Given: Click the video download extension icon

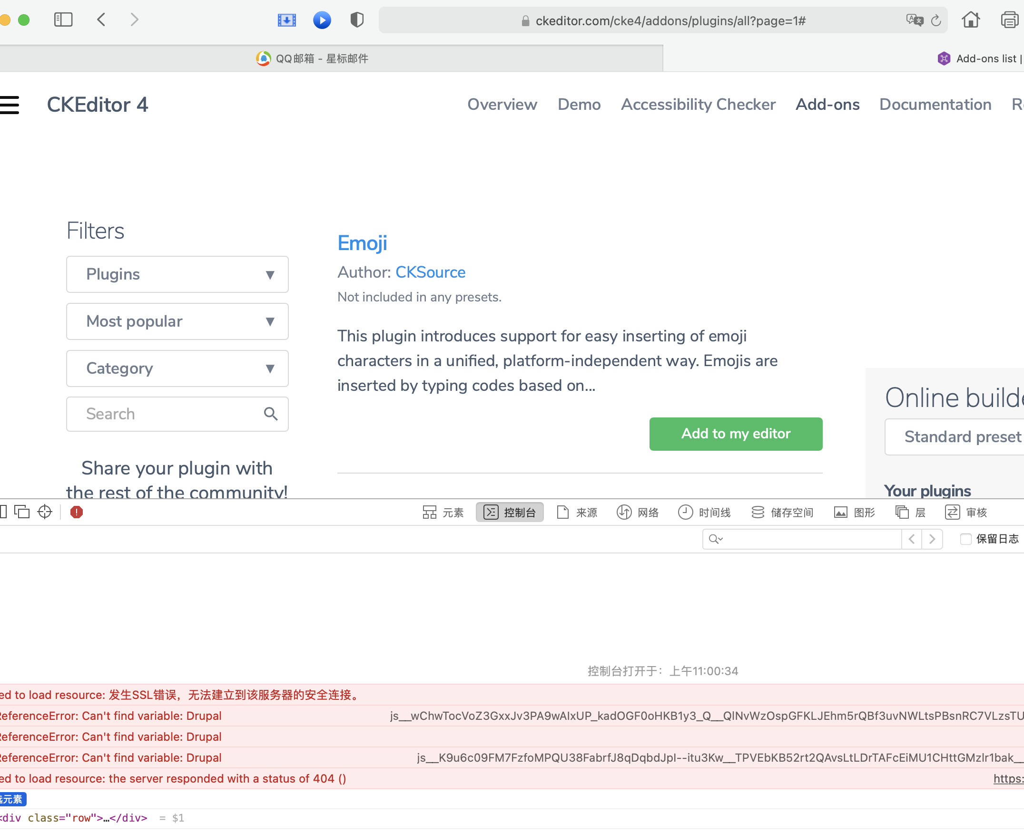Looking at the screenshot, I should click(287, 20).
